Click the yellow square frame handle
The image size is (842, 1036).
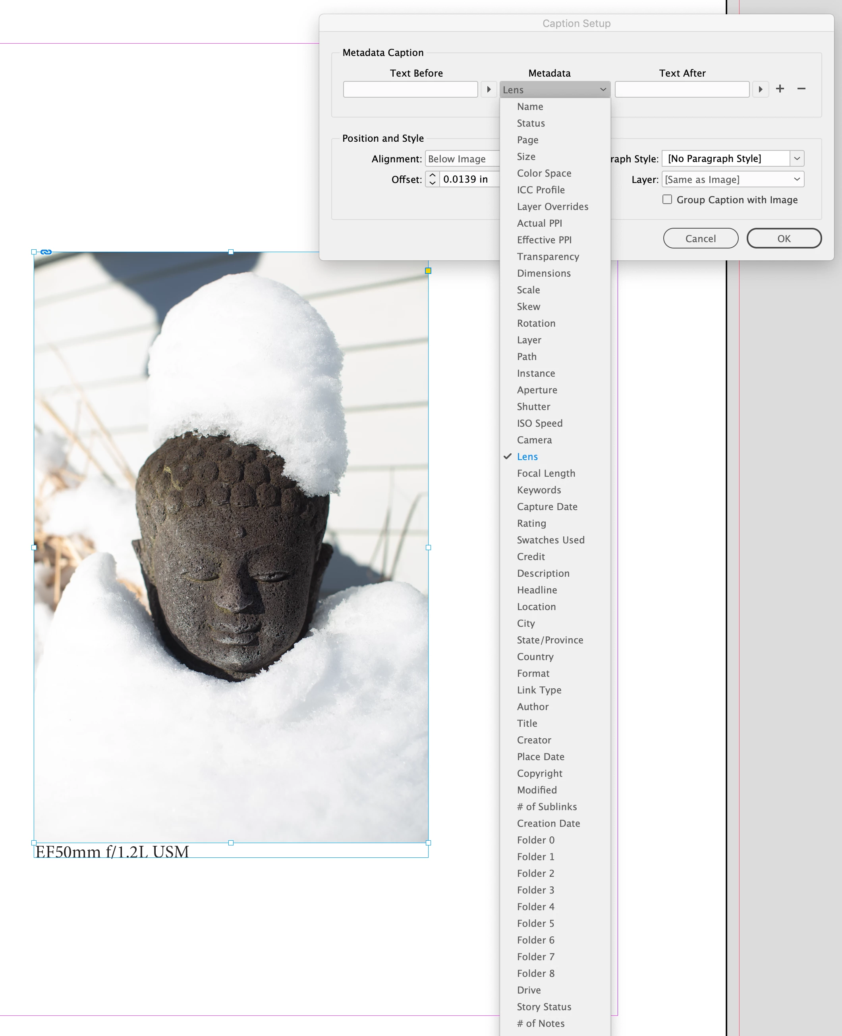click(428, 271)
